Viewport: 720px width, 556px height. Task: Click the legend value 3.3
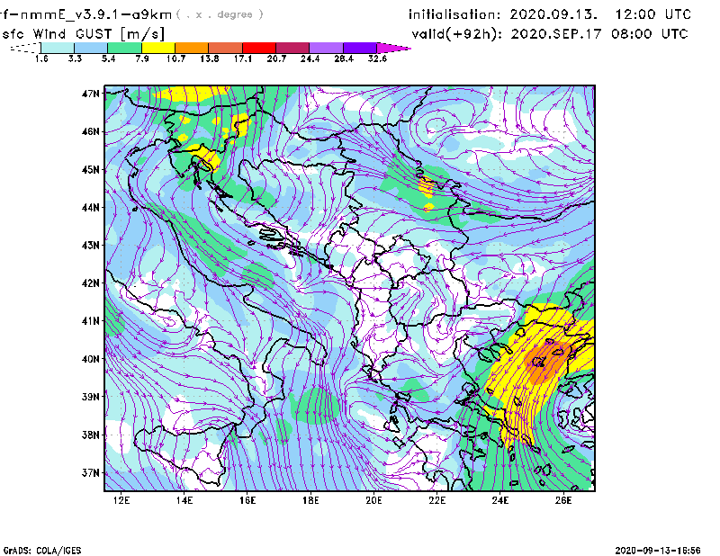pyautogui.click(x=75, y=58)
